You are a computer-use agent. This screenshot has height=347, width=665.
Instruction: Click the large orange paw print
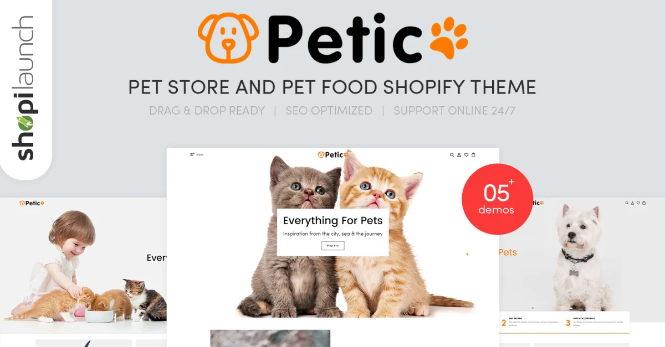tap(448, 39)
